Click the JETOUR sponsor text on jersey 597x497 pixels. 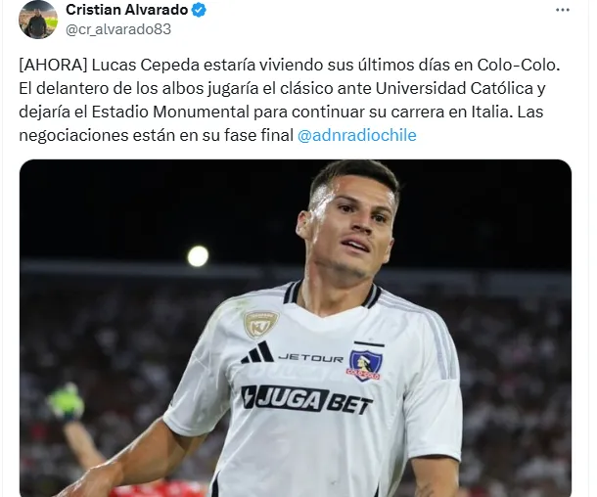[x=311, y=358]
